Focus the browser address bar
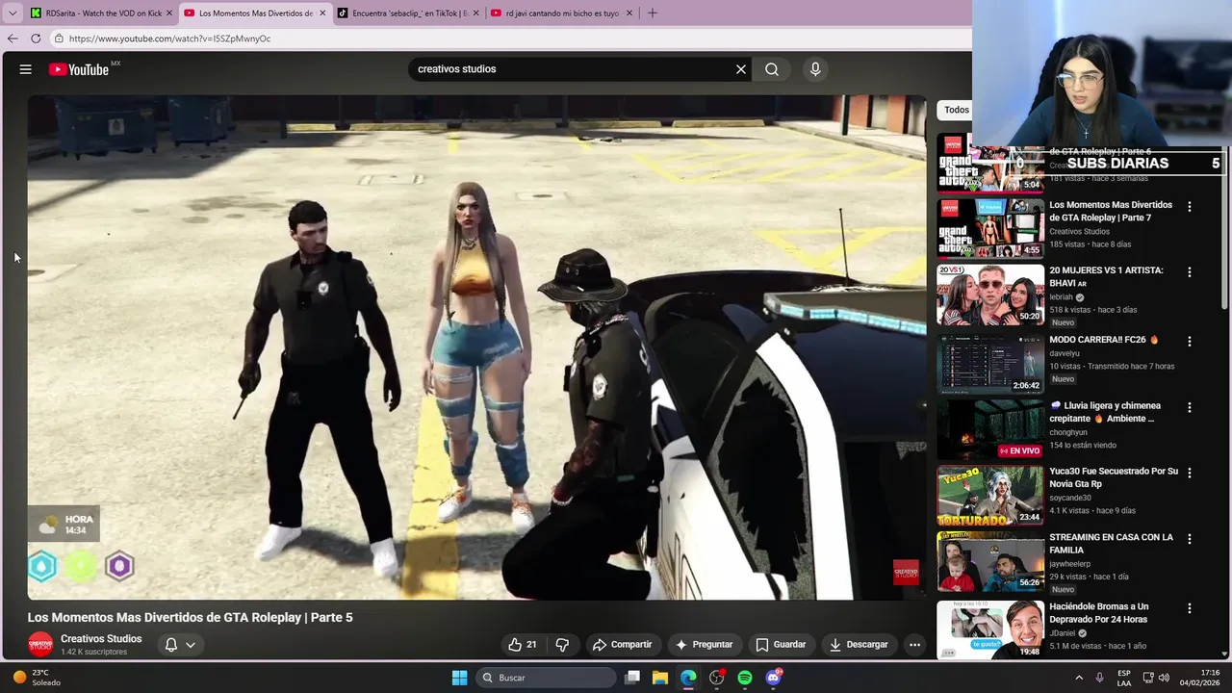 tap(510, 38)
